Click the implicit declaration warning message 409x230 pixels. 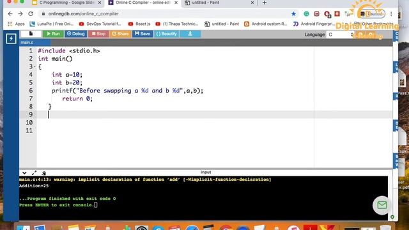145,180
